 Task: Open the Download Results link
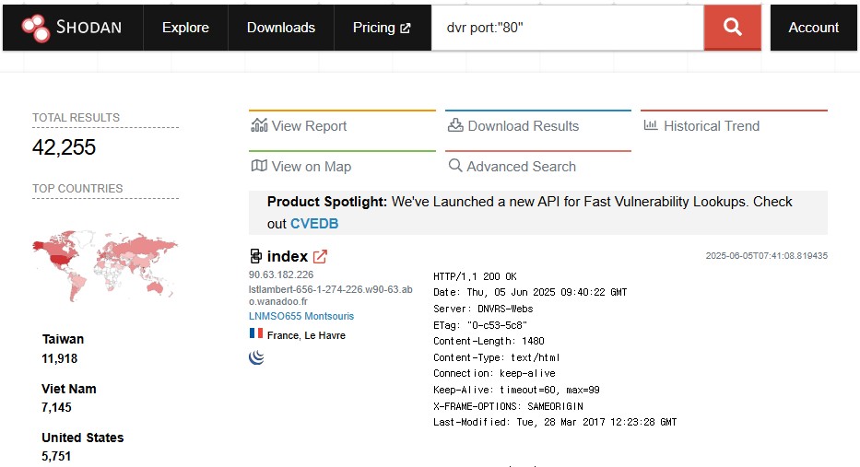[524, 126]
